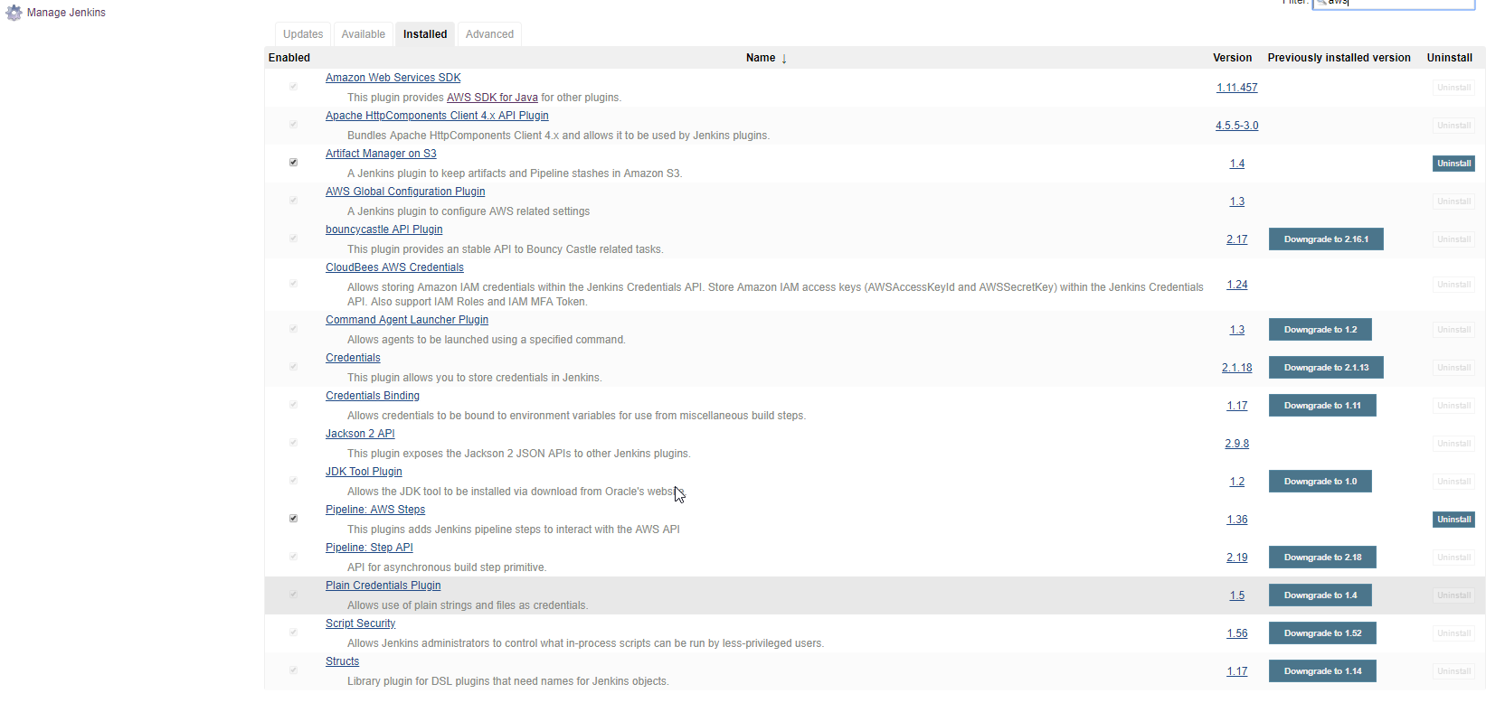
Task: Toggle Artifact Manager on S3 enabled checkbox
Action: pyautogui.click(x=293, y=163)
